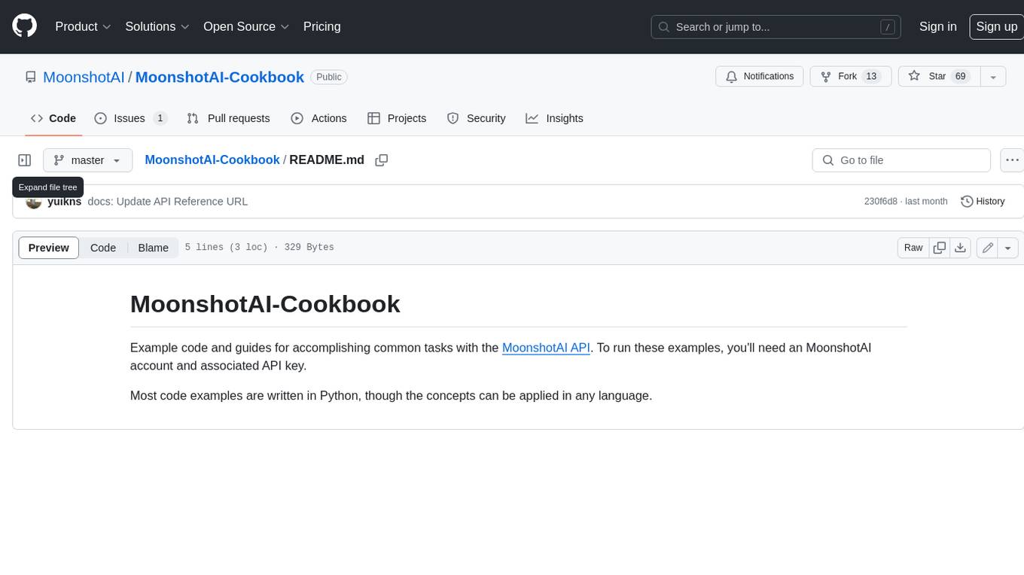Expand the Open Source menu
Image resolution: width=1024 pixels, height=575 pixels.
coord(246,26)
